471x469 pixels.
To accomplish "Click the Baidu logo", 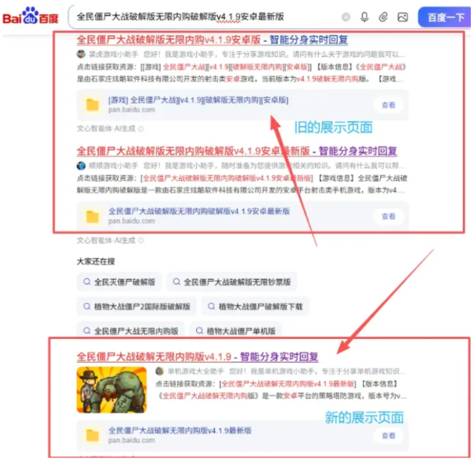I will coord(29,17).
